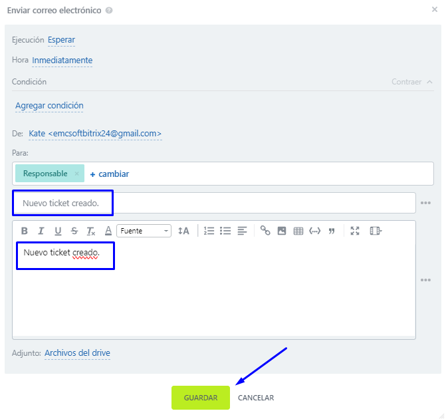Insert a quote block

coord(331,231)
